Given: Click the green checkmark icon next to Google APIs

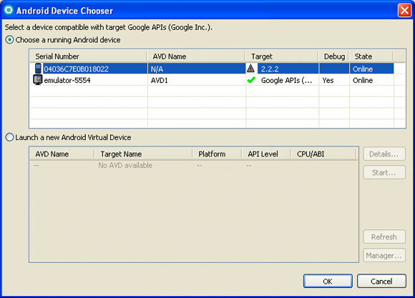Looking at the screenshot, I should pyautogui.click(x=251, y=79).
